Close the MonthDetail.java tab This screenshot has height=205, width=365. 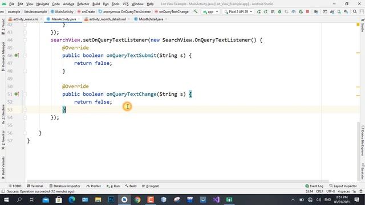coord(166,19)
